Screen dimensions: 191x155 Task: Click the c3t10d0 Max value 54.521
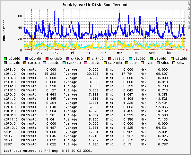click(x=162, y=128)
